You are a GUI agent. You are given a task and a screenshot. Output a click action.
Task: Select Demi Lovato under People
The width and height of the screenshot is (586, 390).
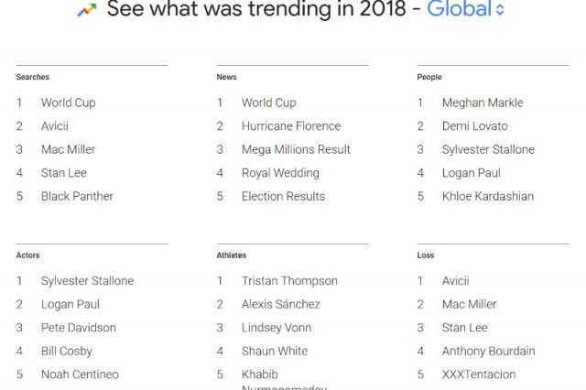[474, 126]
